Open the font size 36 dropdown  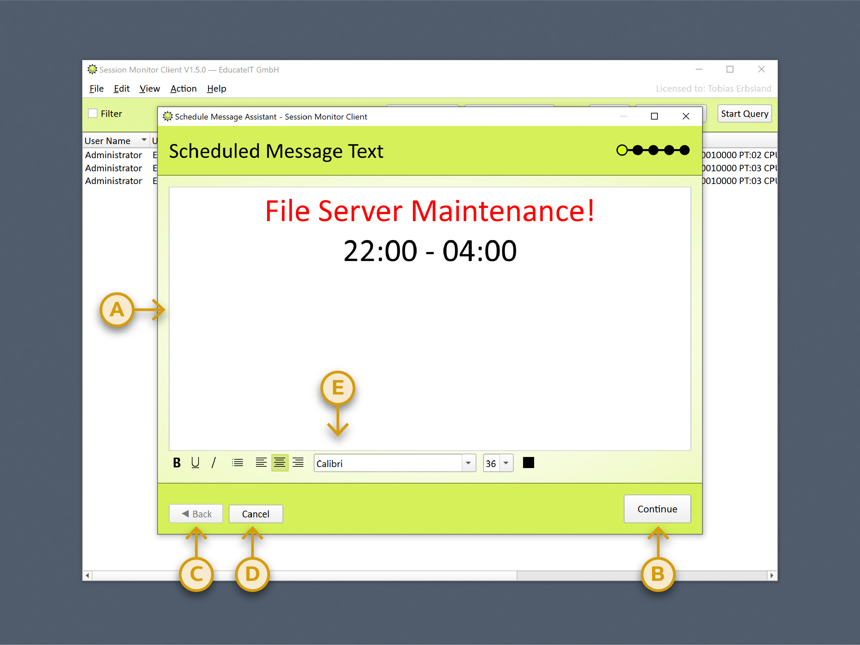(506, 463)
